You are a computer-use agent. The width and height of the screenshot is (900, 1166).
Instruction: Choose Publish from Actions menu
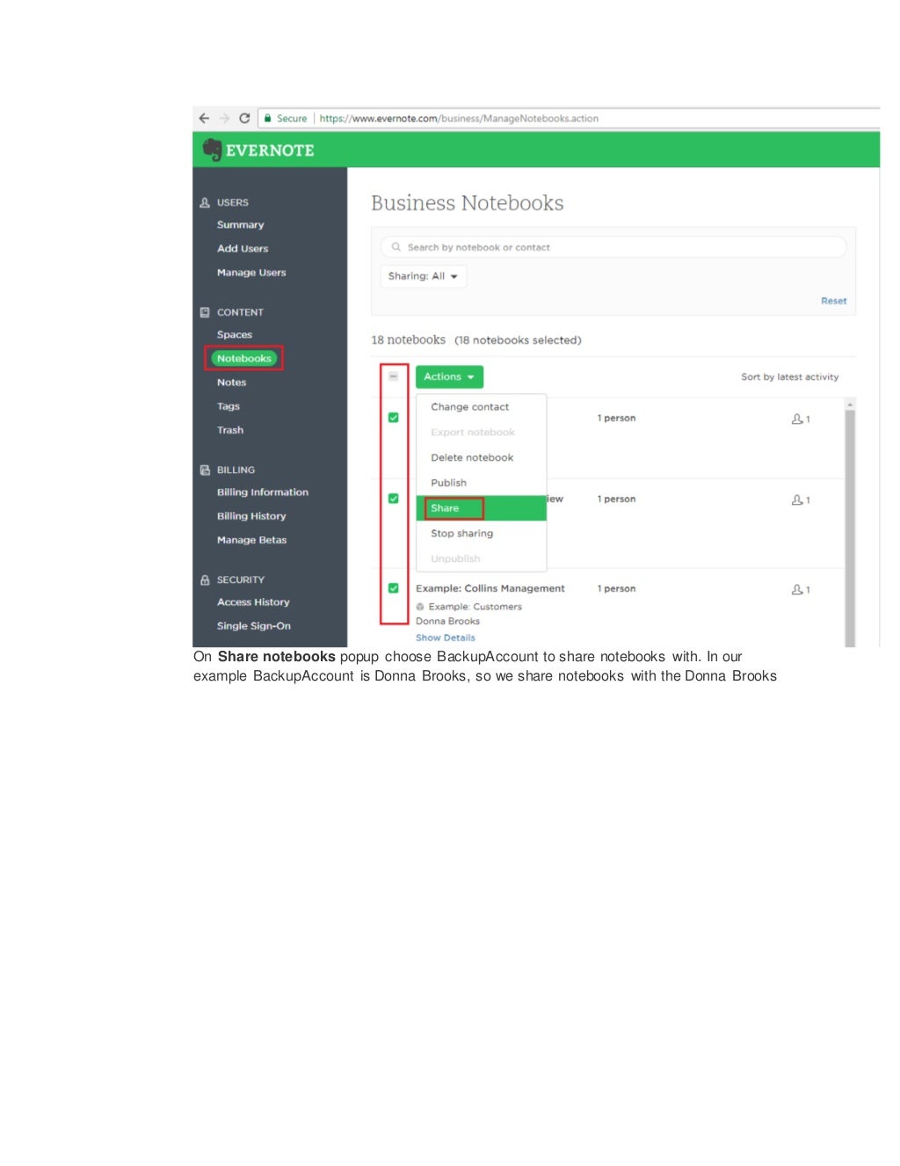[x=481, y=483]
